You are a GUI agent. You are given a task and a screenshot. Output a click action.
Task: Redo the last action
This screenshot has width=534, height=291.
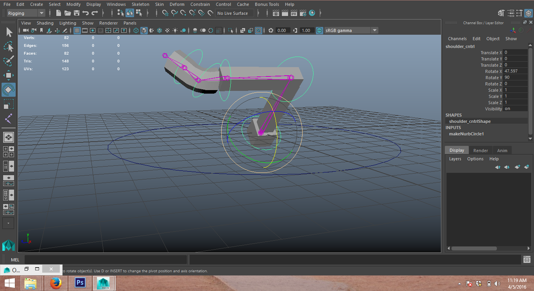pos(95,13)
